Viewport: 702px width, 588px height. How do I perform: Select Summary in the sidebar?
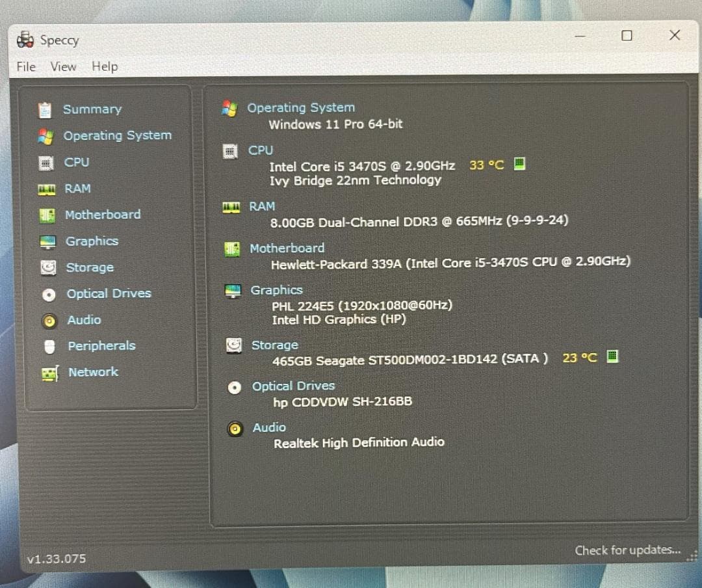pos(92,109)
